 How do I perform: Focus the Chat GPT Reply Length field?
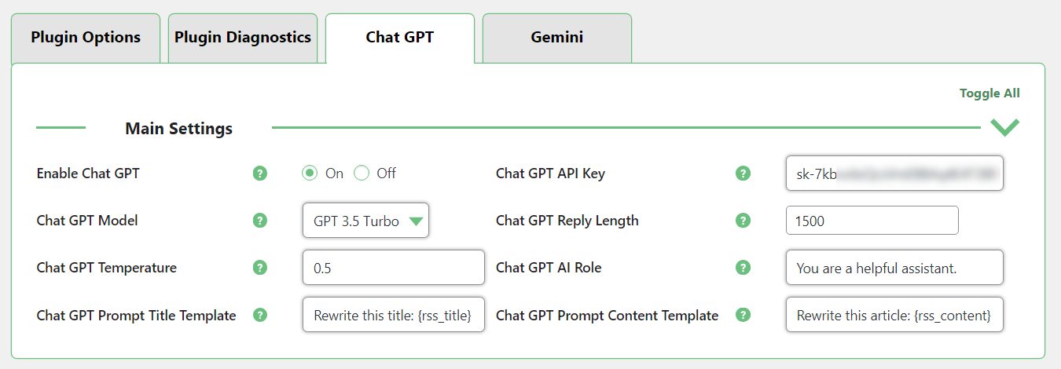pyautogui.click(x=872, y=221)
